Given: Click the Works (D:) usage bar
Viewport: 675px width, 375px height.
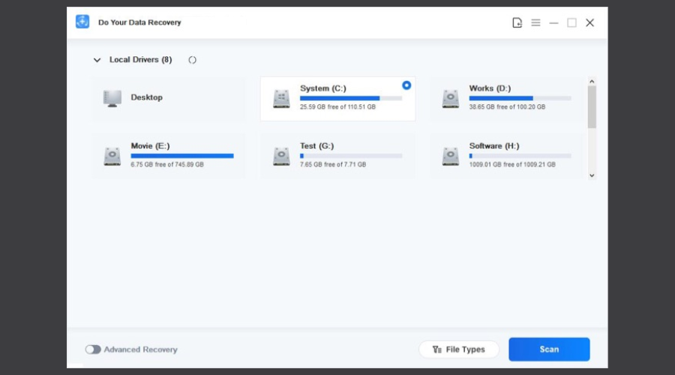Looking at the screenshot, I should click(520, 98).
